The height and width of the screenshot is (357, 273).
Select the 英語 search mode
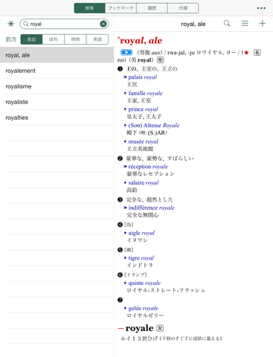pos(97,39)
